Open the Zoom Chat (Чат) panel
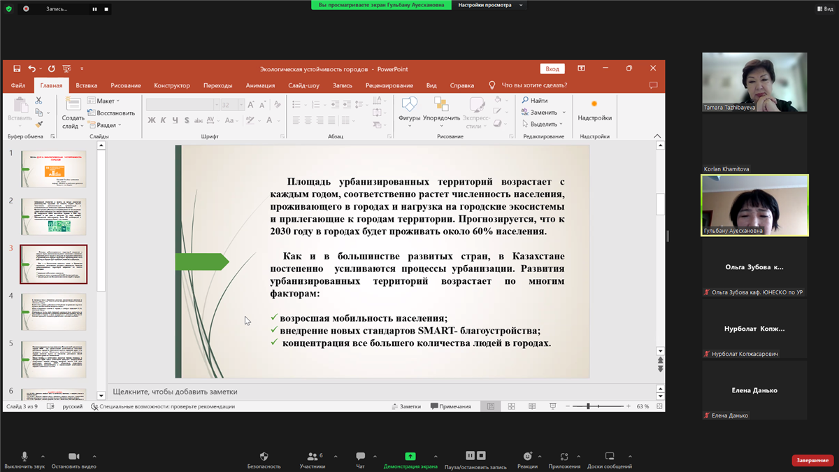 click(361, 460)
